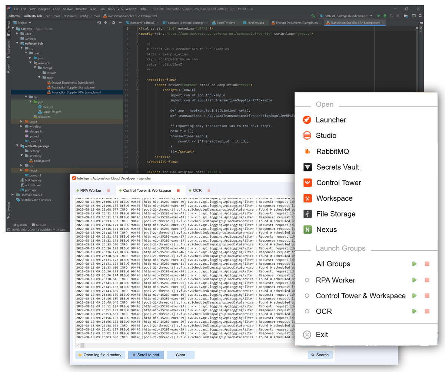This screenshot has height=372, width=445.
Task: Click main breadcrumb after configs in navigation bar
Action: [x=97, y=16]
